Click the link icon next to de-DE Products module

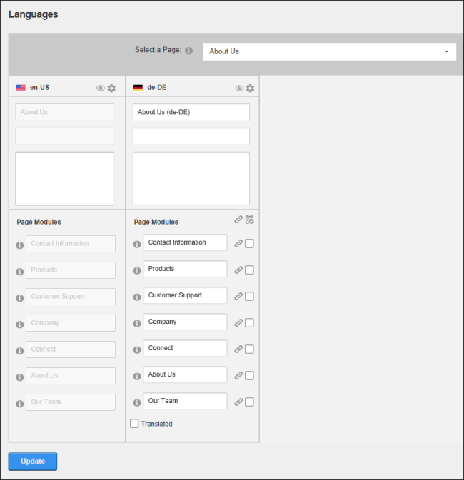(238, 270)
